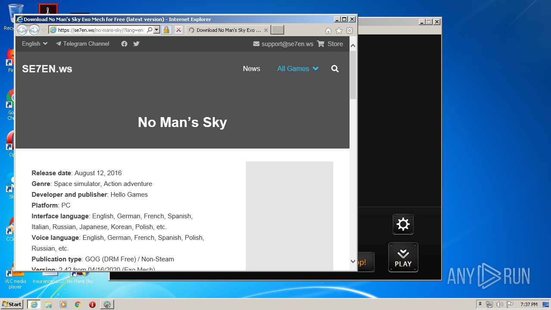Click the Internet Explorer taskbar icon
551x310 pixels.
(x=34, y=304)
